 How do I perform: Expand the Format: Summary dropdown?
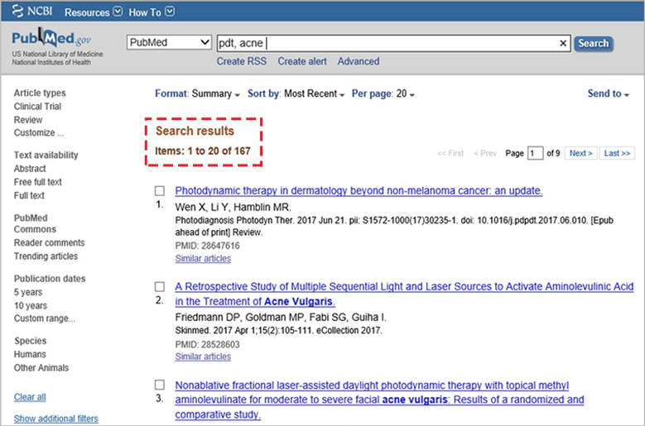197,93
